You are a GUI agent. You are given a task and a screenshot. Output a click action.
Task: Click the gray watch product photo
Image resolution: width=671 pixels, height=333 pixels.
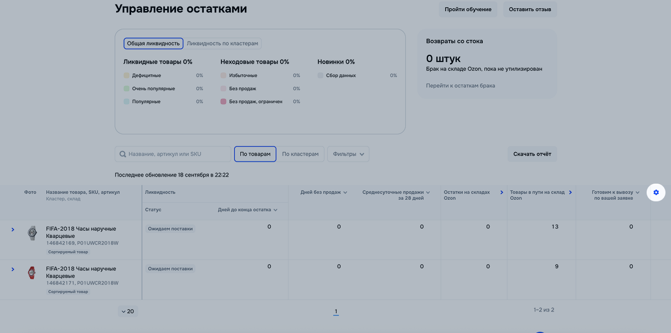tap(32, 233)
